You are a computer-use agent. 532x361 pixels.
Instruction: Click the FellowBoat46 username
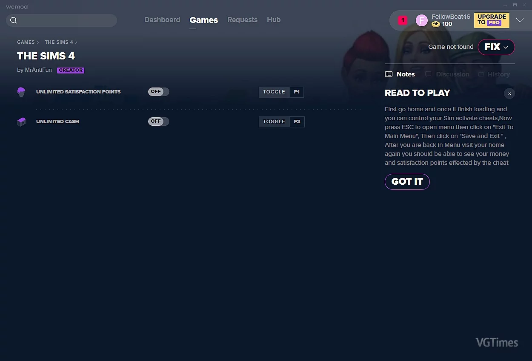tap(451, 17)
